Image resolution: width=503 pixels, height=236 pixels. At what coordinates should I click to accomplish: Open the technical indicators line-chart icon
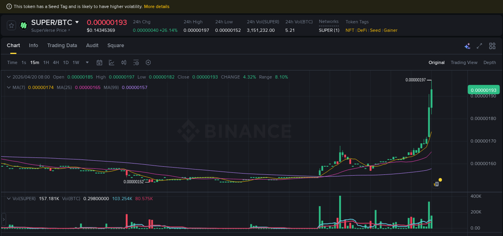111,62
